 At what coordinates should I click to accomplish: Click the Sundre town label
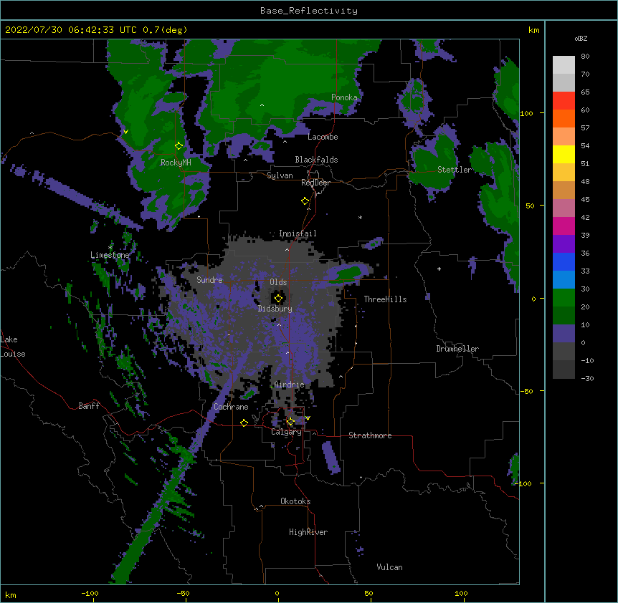click(209, 280)
